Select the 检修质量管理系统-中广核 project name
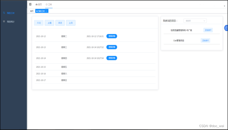The image size is (228, 130). pos(181,30)
